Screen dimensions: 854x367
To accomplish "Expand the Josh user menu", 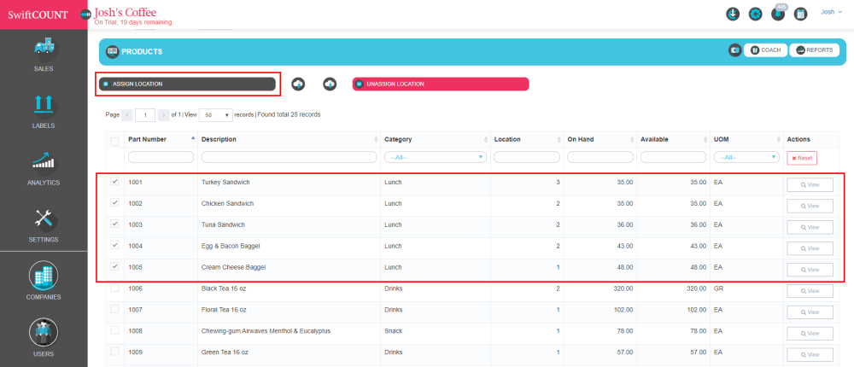I will pos(832,11).
